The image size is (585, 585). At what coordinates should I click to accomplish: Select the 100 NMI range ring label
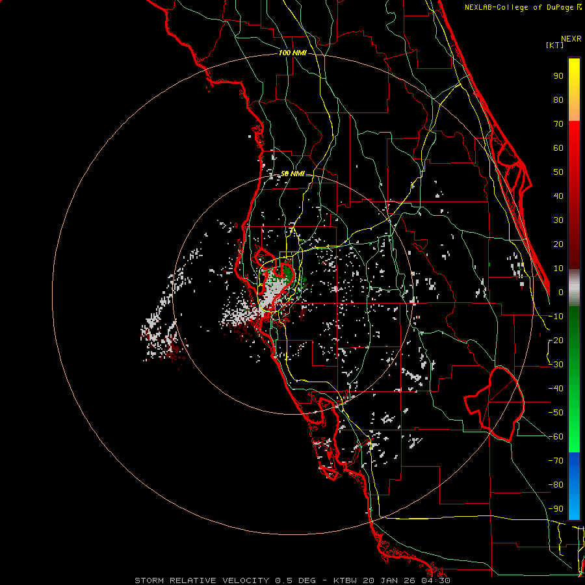pos(292,53)
